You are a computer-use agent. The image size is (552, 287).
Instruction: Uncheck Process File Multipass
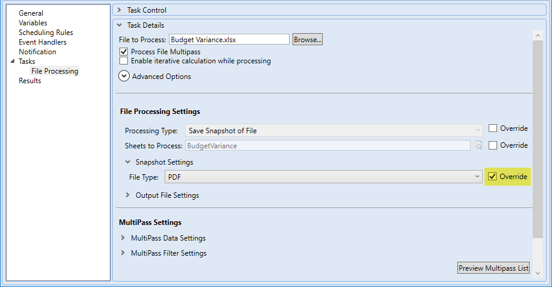[124, 52]
